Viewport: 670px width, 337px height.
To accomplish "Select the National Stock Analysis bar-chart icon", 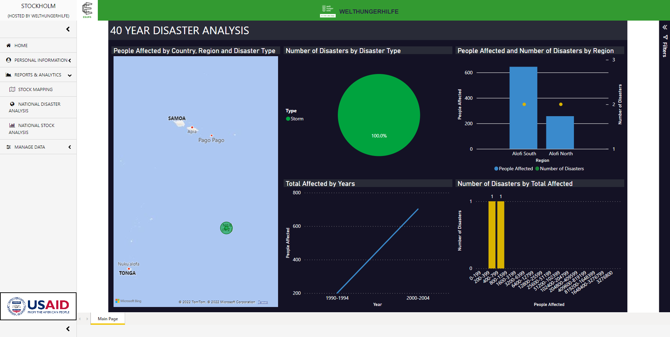I will (x=12, y=125).
